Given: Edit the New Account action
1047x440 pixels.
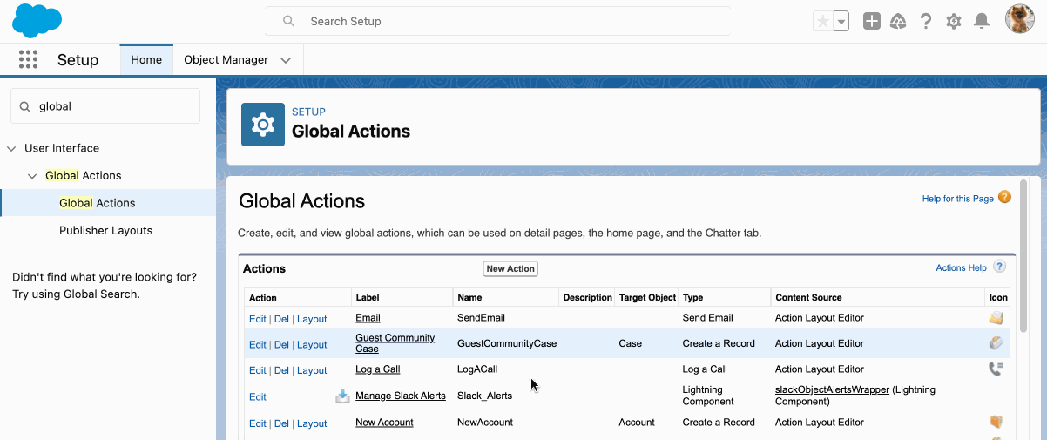Looking at the screenshot, I should pyautogui.click(x=258, y=423).
